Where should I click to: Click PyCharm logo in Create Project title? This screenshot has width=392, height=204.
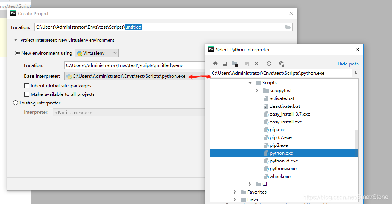click(13, 13)
